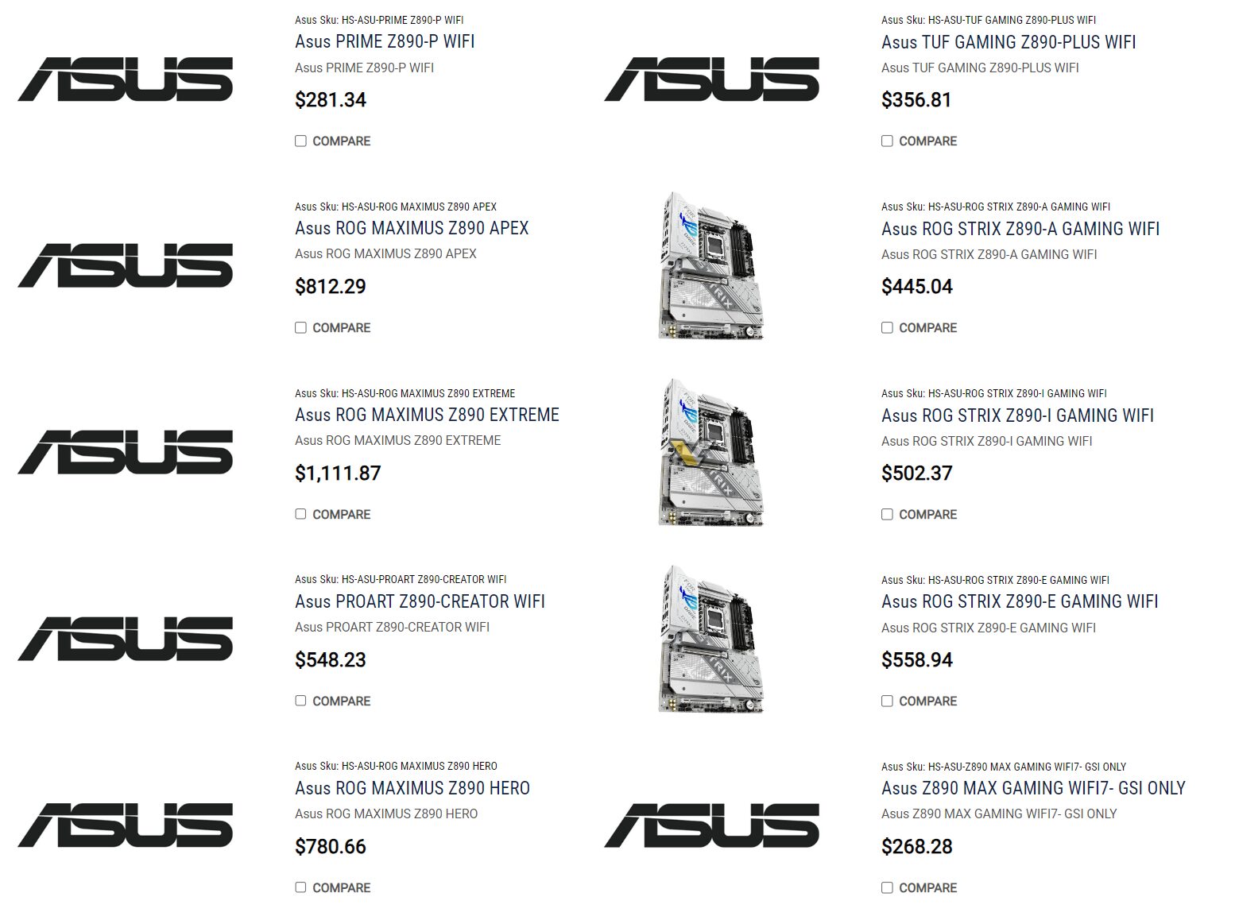Viewport: 1235px width, 912px height.
Task: Open Asus PROART Z890-CREATOR WIFI product link
Action: [420, 601]
